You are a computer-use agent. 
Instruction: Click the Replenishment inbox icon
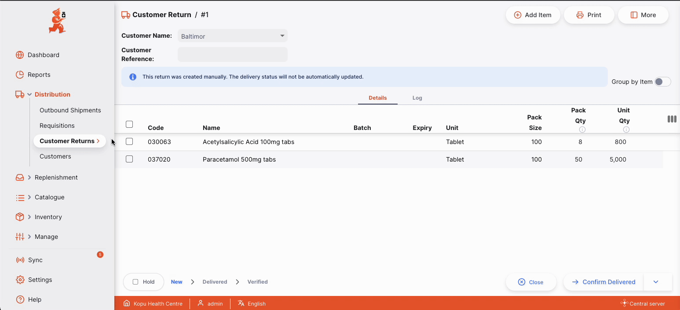pos(20,177)
